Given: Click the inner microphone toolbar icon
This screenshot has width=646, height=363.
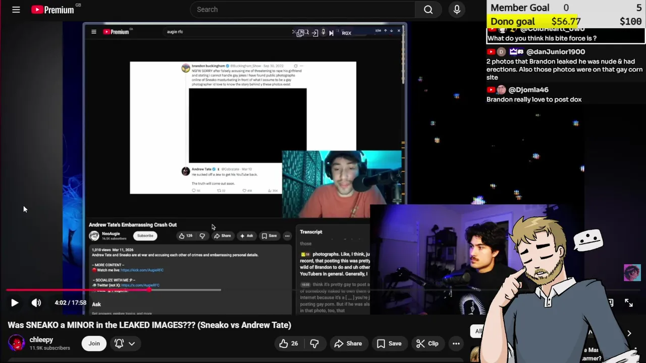Looking at the screenshot, I should click(x=323, y=32).
